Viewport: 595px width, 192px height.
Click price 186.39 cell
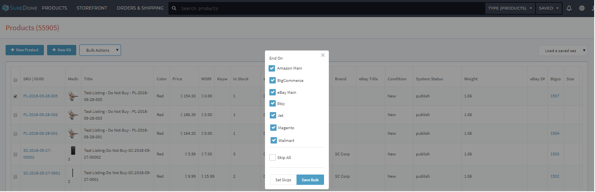click(x=188, y=115)
